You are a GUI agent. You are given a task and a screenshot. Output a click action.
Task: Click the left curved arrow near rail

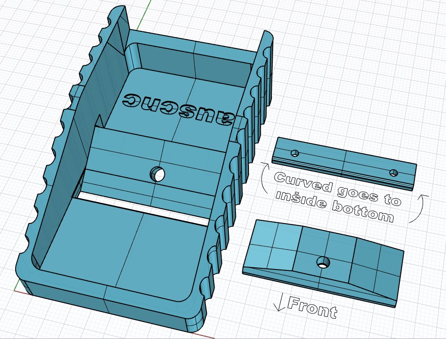265,178
